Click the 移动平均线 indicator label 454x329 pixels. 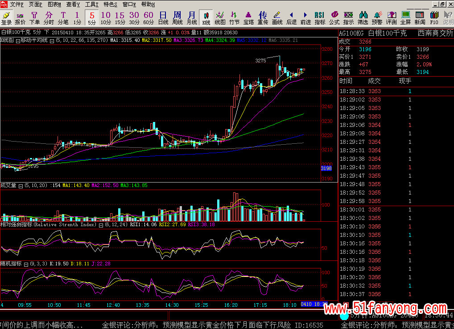(x=34, y=40)
